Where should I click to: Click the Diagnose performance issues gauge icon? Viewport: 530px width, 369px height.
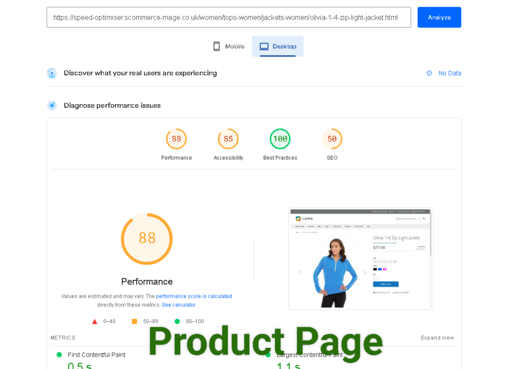point(52,105)
